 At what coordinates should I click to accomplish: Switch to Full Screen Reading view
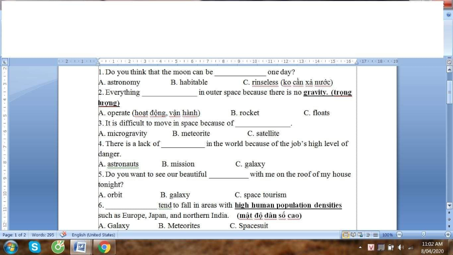tap(353, 235)
